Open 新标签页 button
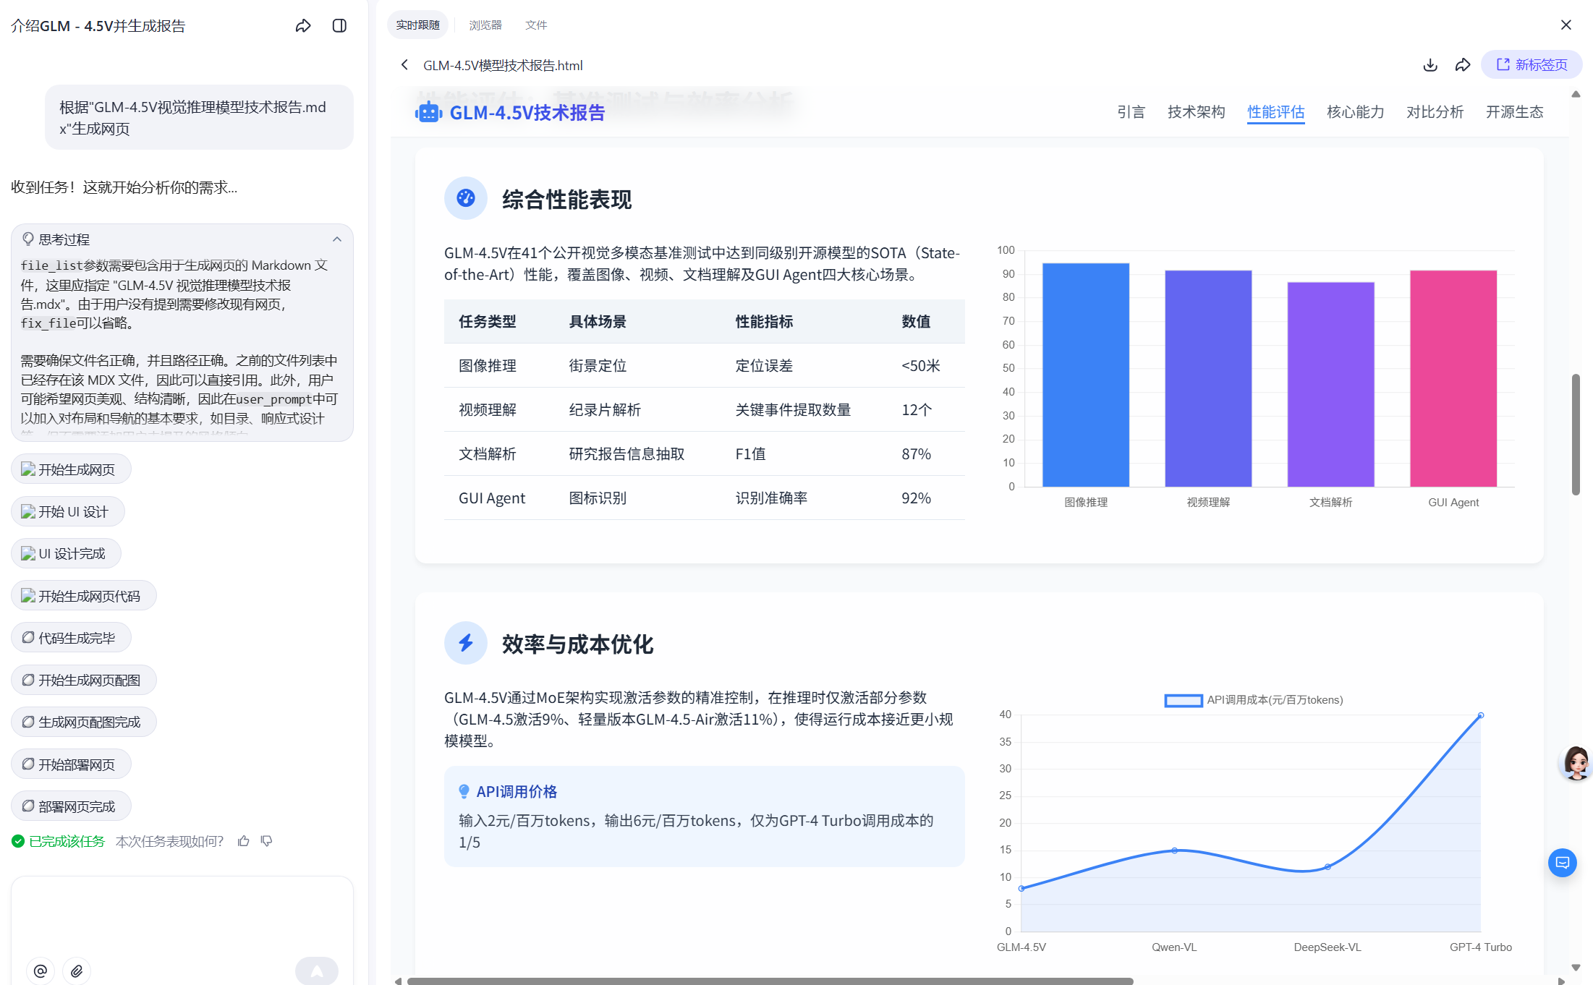 tap(1532, 65)
